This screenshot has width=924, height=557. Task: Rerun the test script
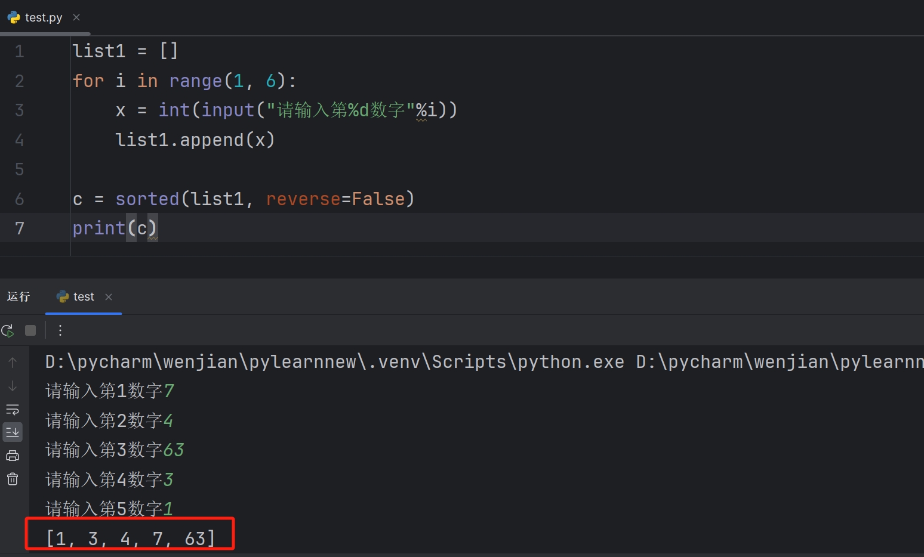8,330
